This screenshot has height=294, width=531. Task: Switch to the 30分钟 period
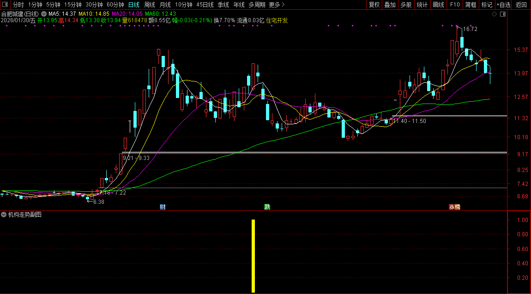[x=94, y=5]
